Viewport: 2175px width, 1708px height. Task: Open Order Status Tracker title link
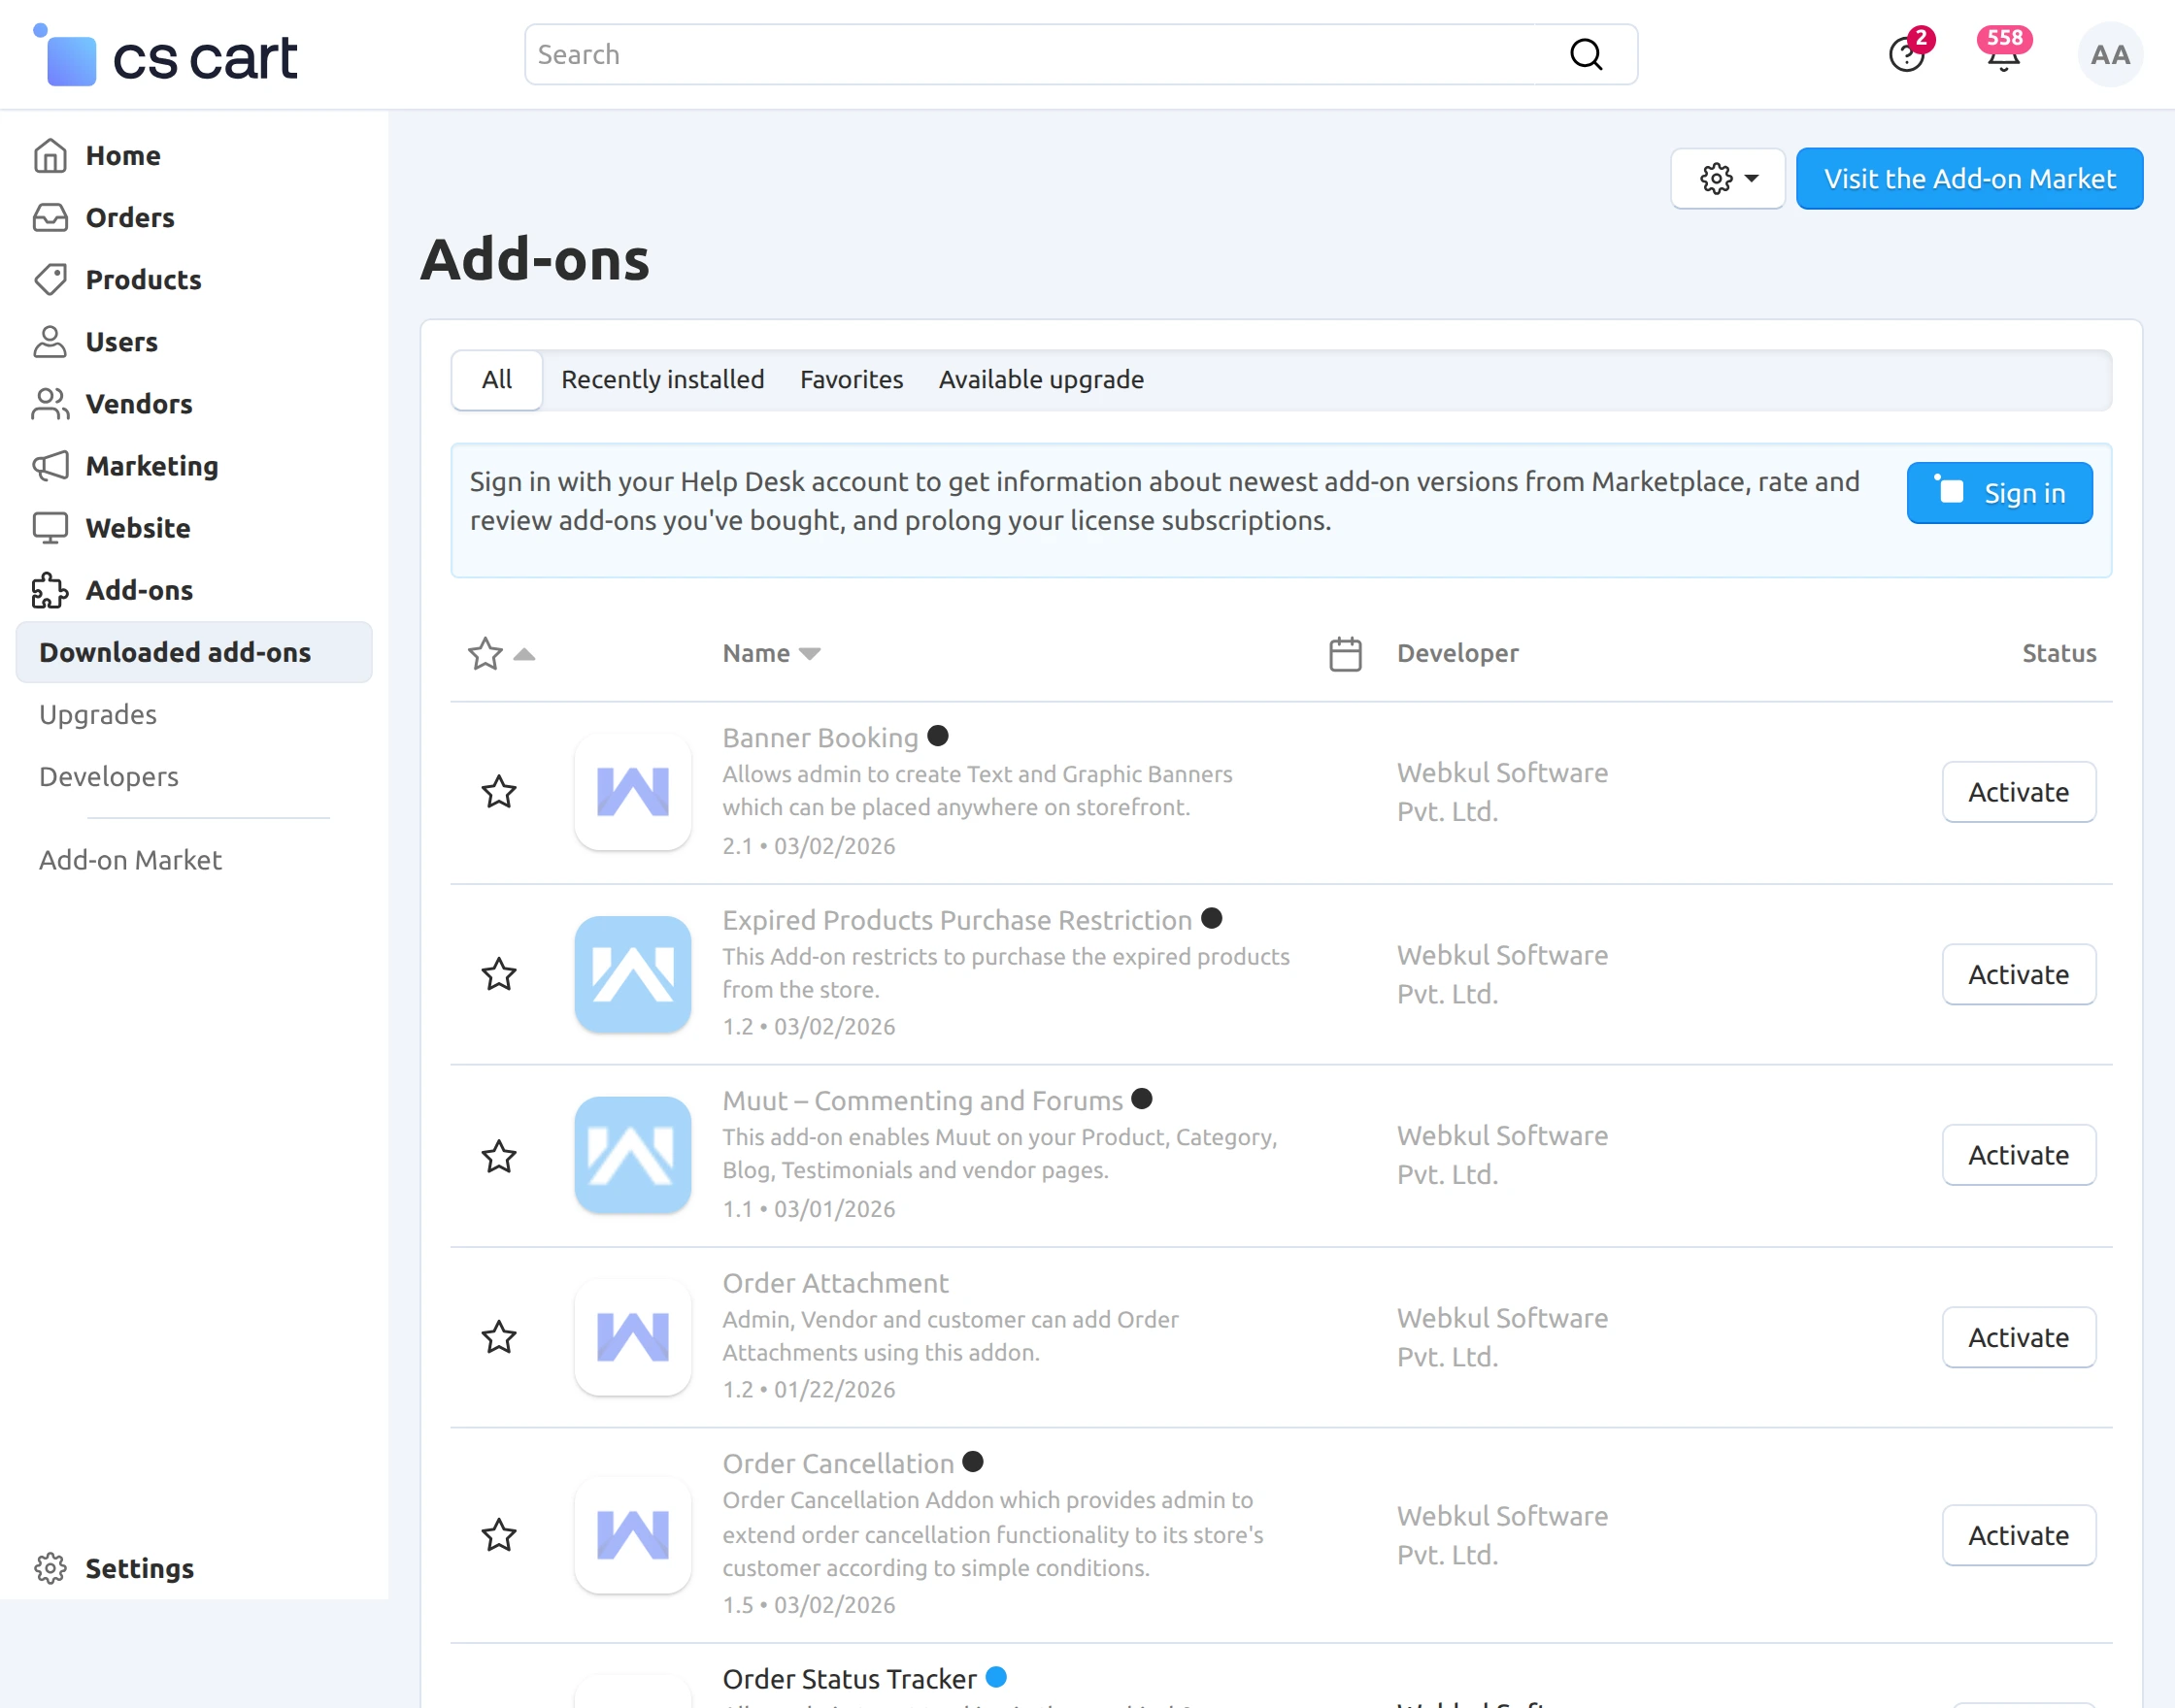point(850,1679)
